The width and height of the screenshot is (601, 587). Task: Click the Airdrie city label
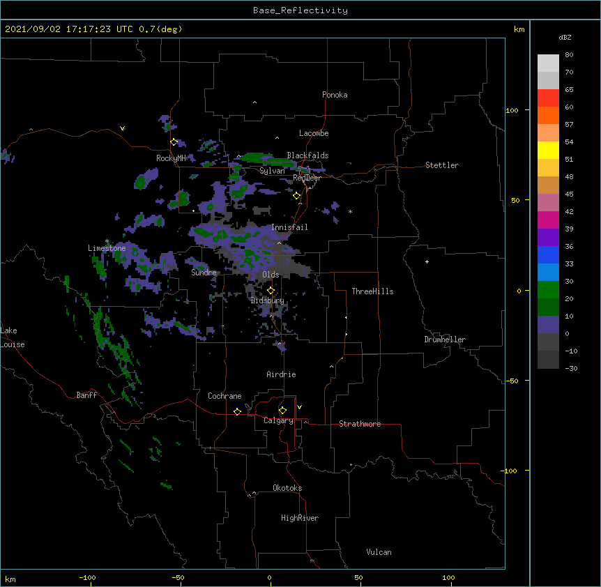281,374
